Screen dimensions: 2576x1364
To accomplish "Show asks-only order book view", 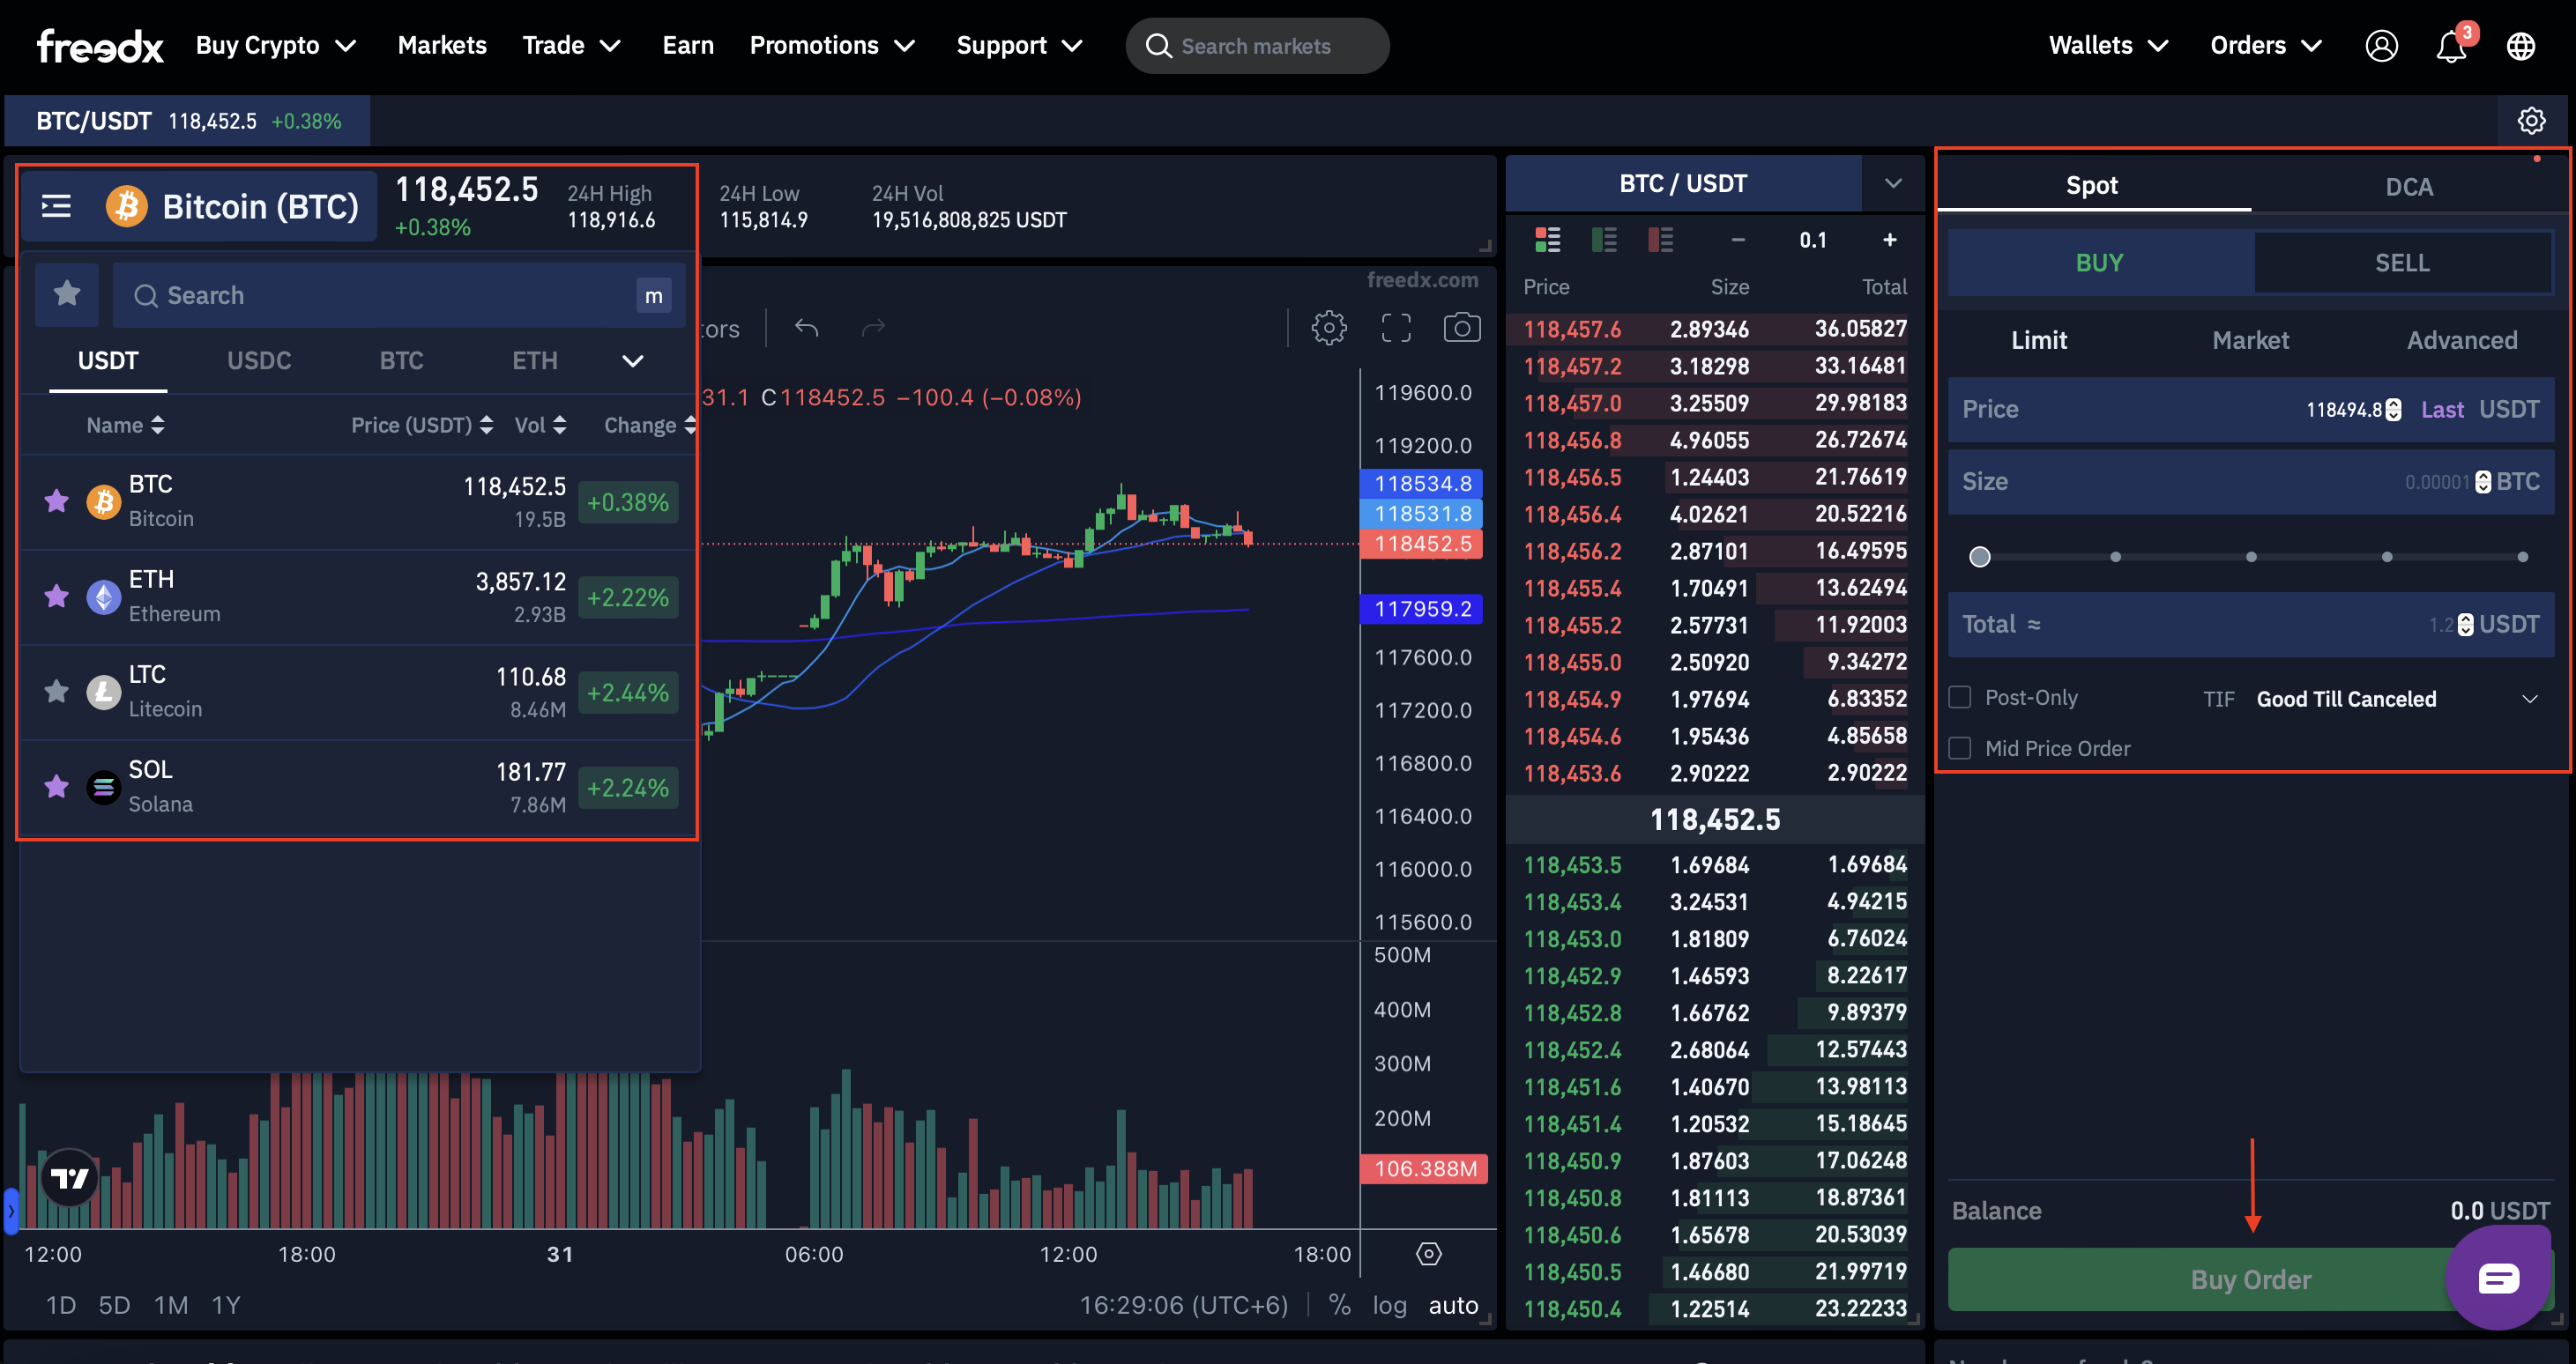I will (1660, 240).
